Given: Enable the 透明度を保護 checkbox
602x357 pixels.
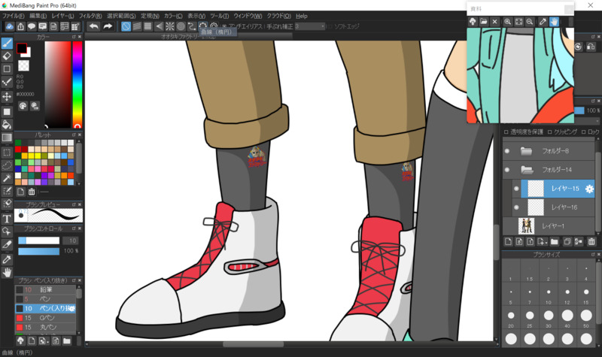Looking at the screenshot, I should 506,132.
